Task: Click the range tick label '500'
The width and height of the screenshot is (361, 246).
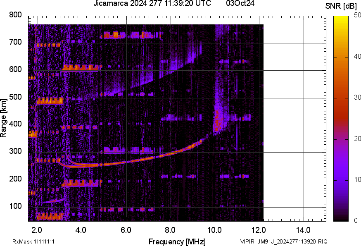Action: (x=15, y=97)
